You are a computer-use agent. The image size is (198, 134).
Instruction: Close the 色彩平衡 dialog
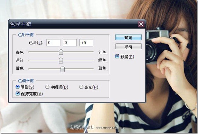pyautogui.click(x=141, y=24)
